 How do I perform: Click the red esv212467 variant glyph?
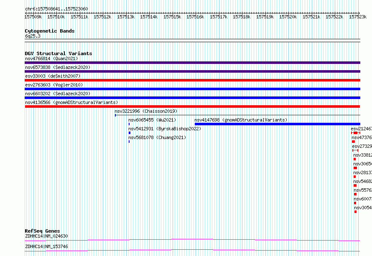[356, 133]
